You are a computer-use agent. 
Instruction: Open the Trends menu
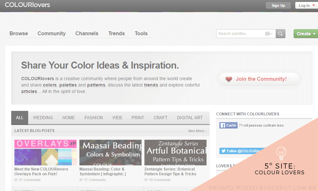(x=117, y=34)
